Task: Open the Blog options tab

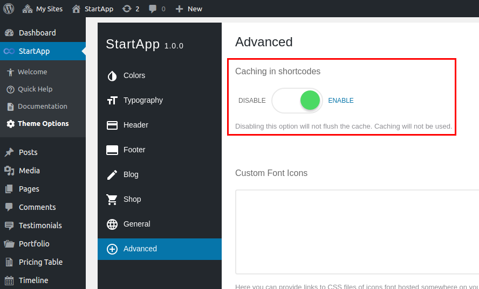Action: coord(160,174)
